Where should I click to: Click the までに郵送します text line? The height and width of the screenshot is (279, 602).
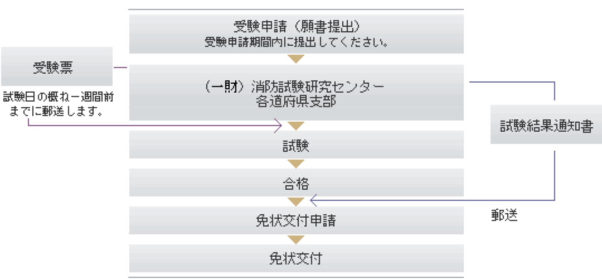click(56, 112)
